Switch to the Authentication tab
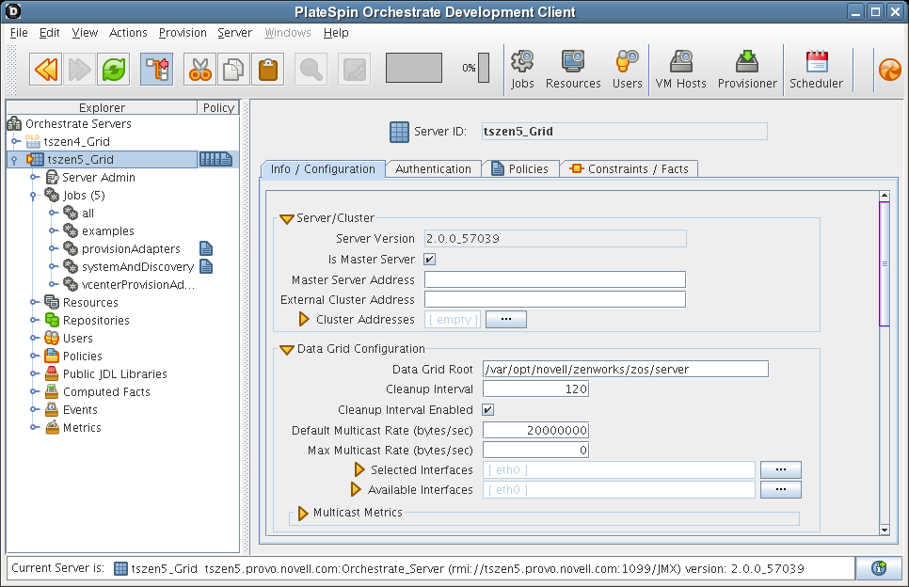The height and width of the screenshot is (587, 909). click(x=433, y=169)
